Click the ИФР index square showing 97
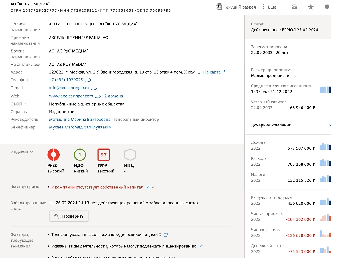Screen dimensions: 342x258 point(103,155)
